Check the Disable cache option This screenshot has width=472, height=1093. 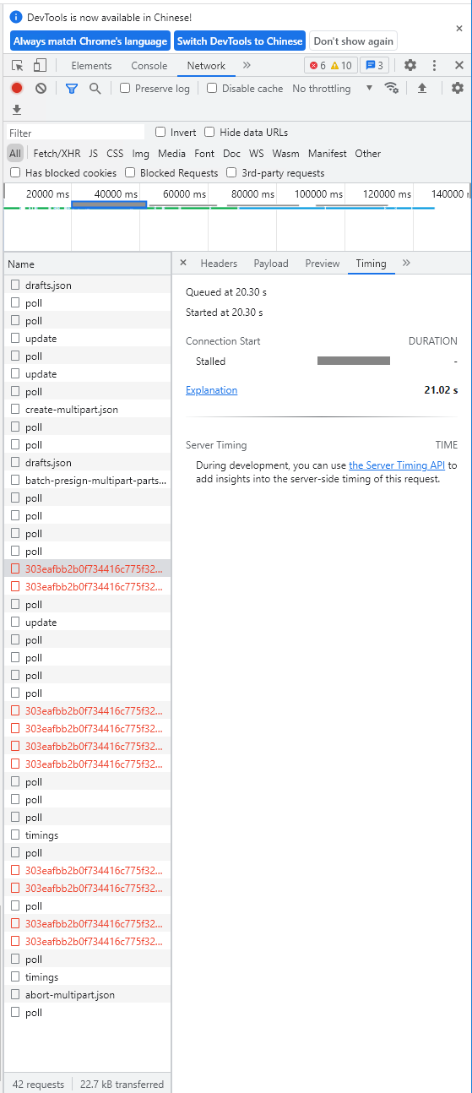tap(212, 88)
